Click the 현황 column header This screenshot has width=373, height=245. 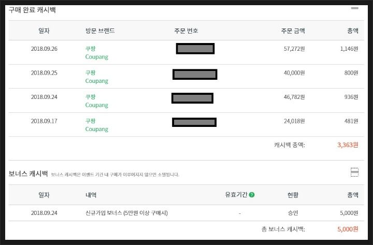tap(293, 195)
